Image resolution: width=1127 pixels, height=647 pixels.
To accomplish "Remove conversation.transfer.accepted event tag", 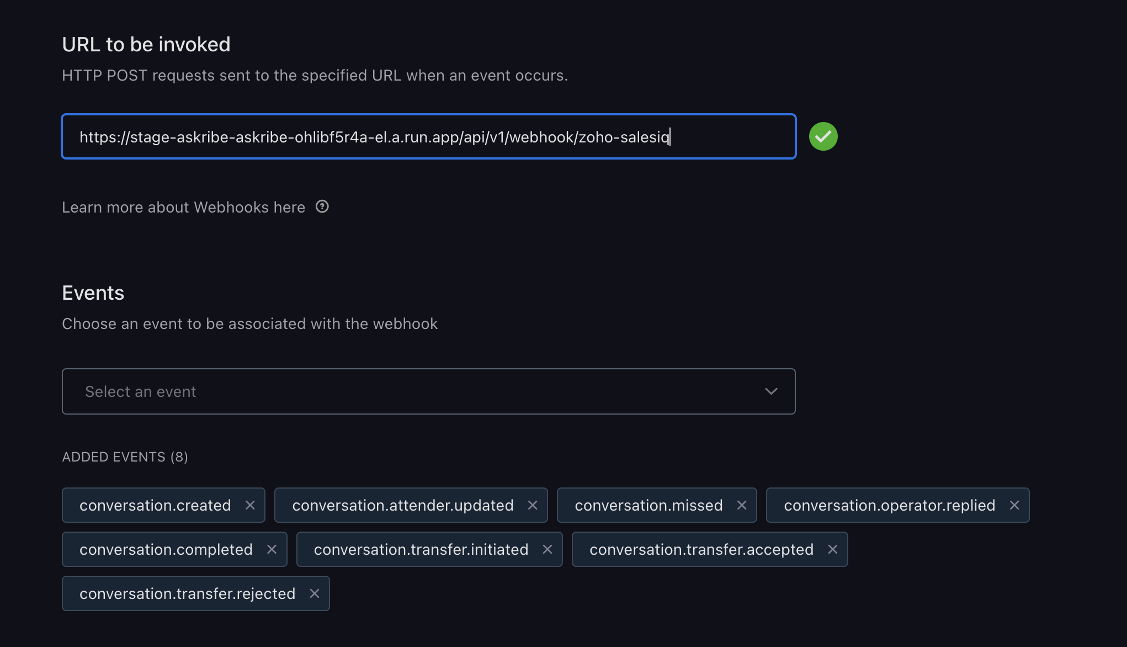I will (x=833, y=549).
